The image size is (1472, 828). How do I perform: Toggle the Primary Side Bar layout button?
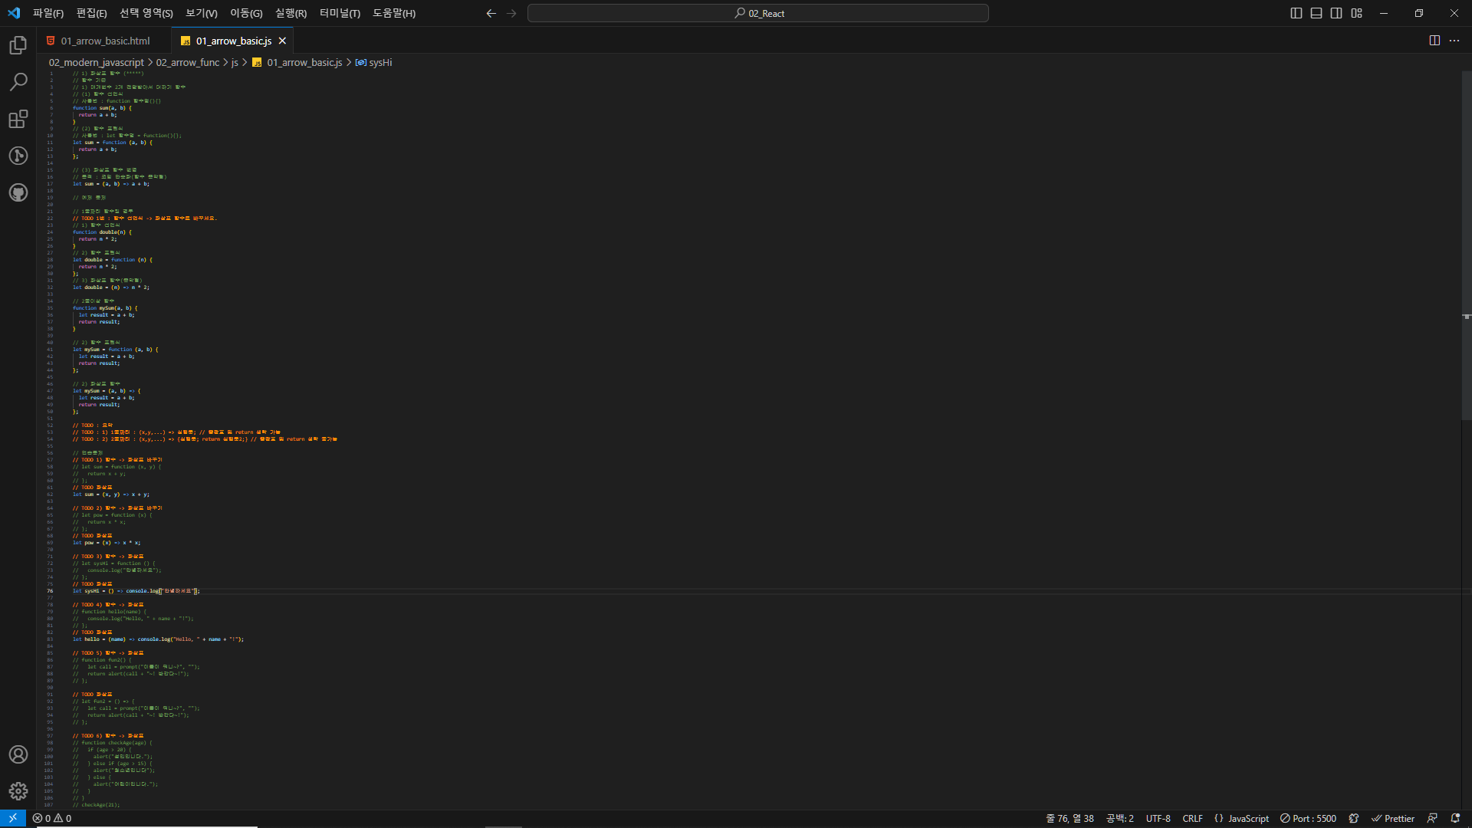pyautogui.click(x=1296, y=13)
